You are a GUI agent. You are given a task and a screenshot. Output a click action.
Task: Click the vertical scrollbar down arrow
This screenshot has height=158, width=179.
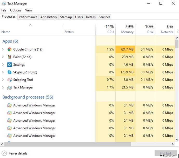point(177,140)
